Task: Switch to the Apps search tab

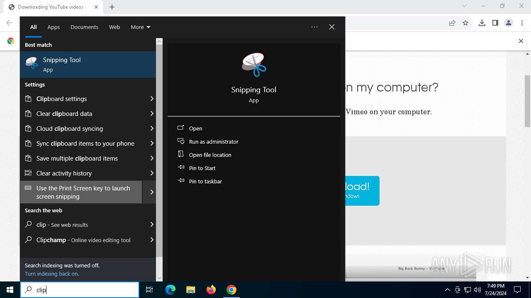Action: point(54,27)
